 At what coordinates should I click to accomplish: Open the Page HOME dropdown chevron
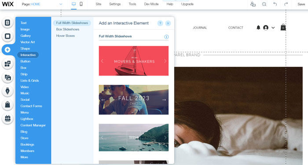click(61, 4)
